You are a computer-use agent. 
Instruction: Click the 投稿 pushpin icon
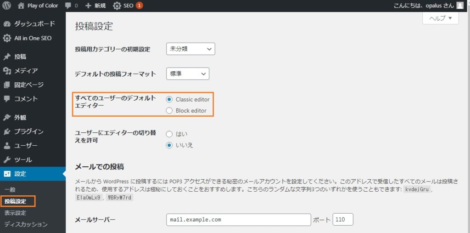7,57
